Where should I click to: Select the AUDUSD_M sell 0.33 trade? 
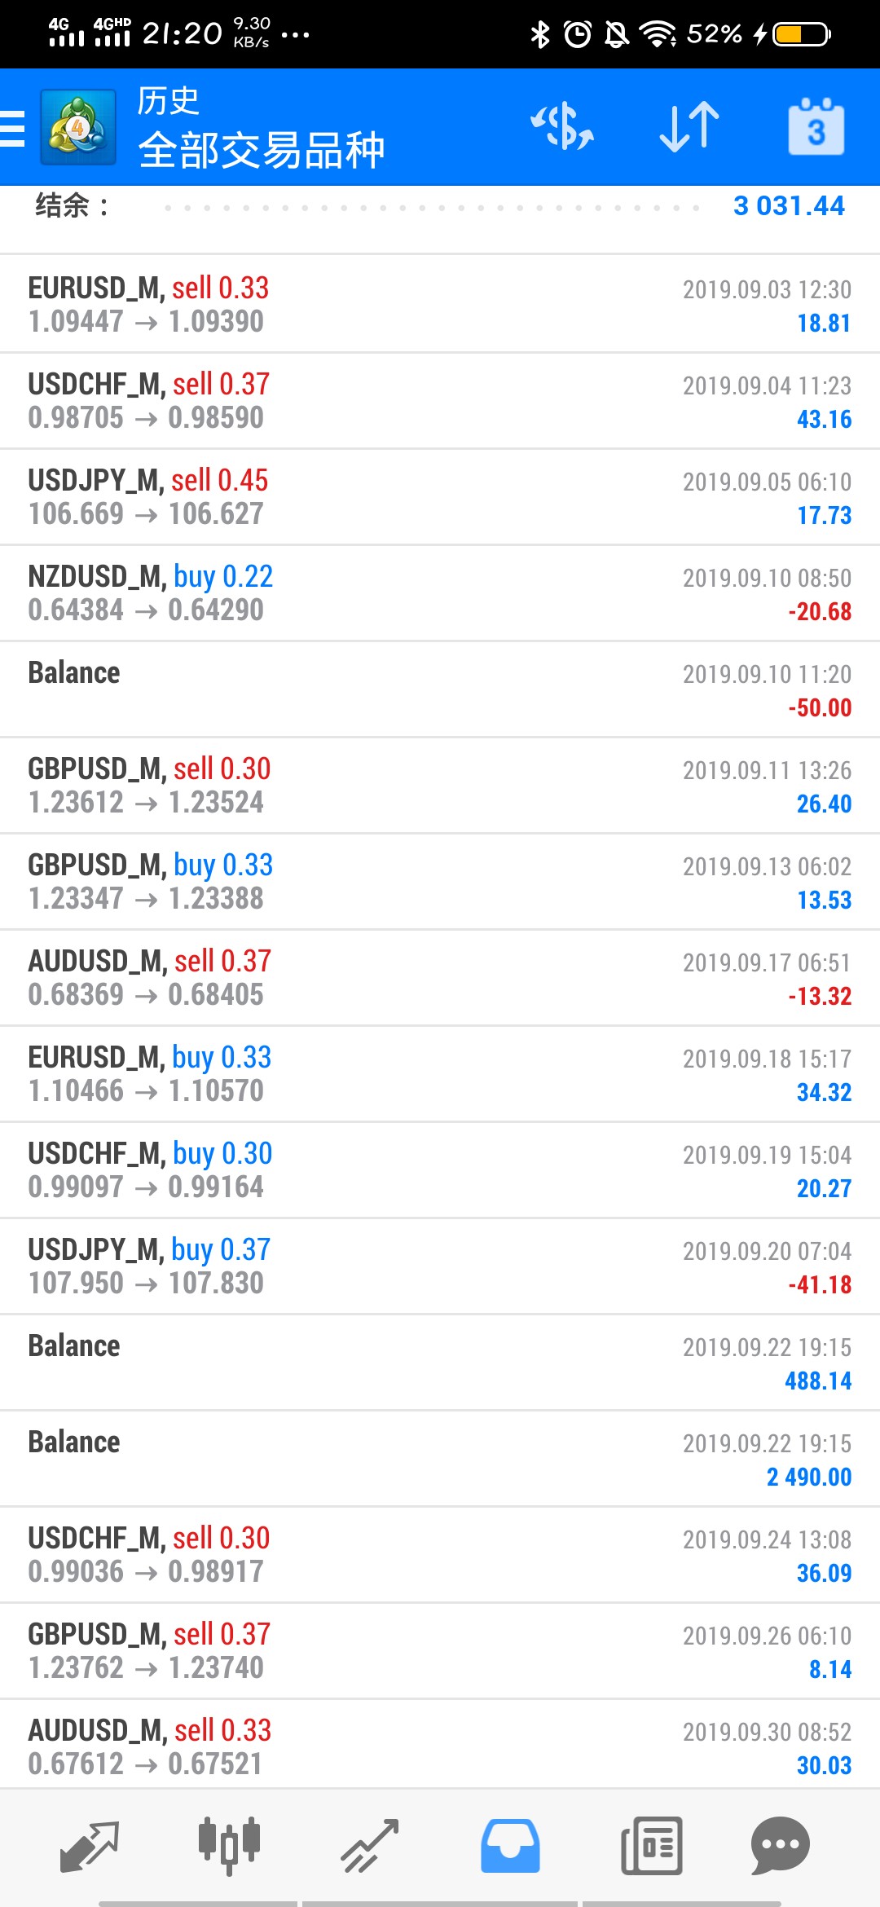440,1746
